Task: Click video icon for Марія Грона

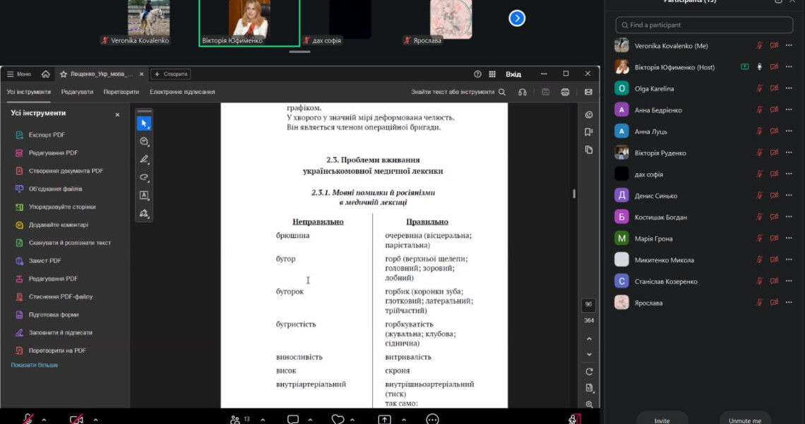Action: coord(774,238)
